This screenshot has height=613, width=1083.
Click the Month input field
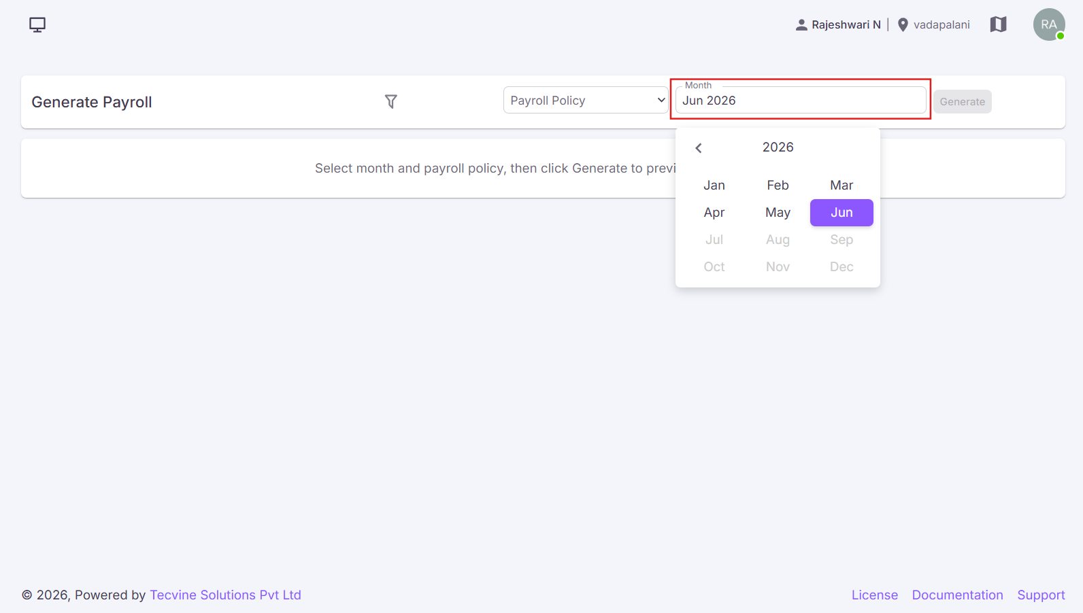tap(801, 100)
